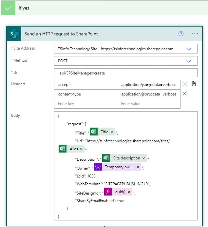
Task: Open the three-dots menu of the SharePoint action
Action: click(195, 34)
